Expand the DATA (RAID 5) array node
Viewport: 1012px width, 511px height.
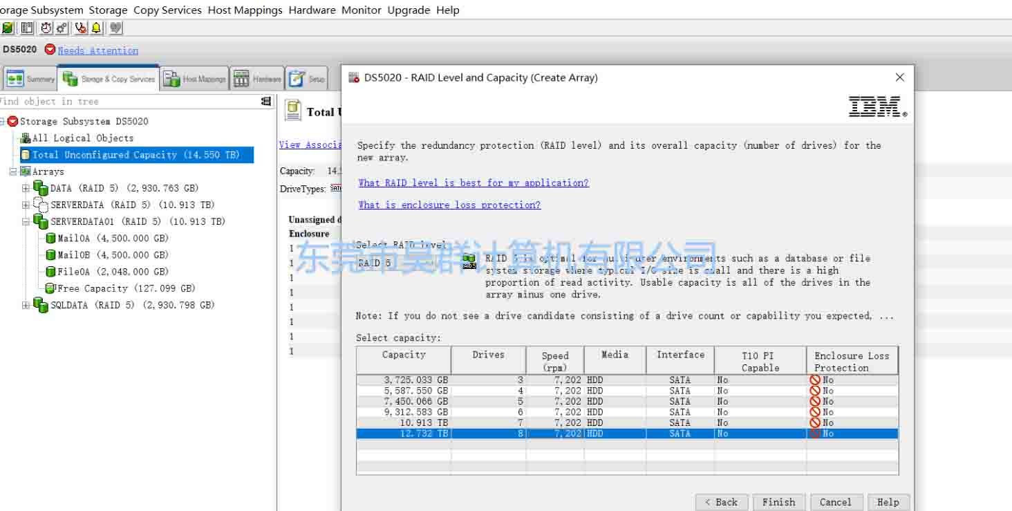(x=26, y=188)
